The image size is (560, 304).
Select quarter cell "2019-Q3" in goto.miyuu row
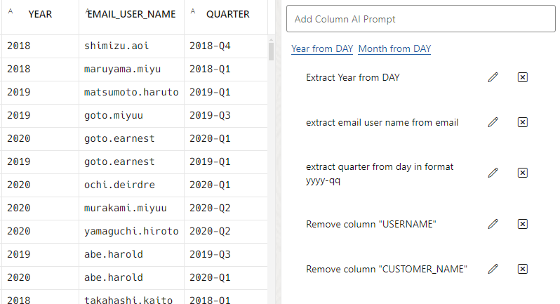click(x=226, y=116)
